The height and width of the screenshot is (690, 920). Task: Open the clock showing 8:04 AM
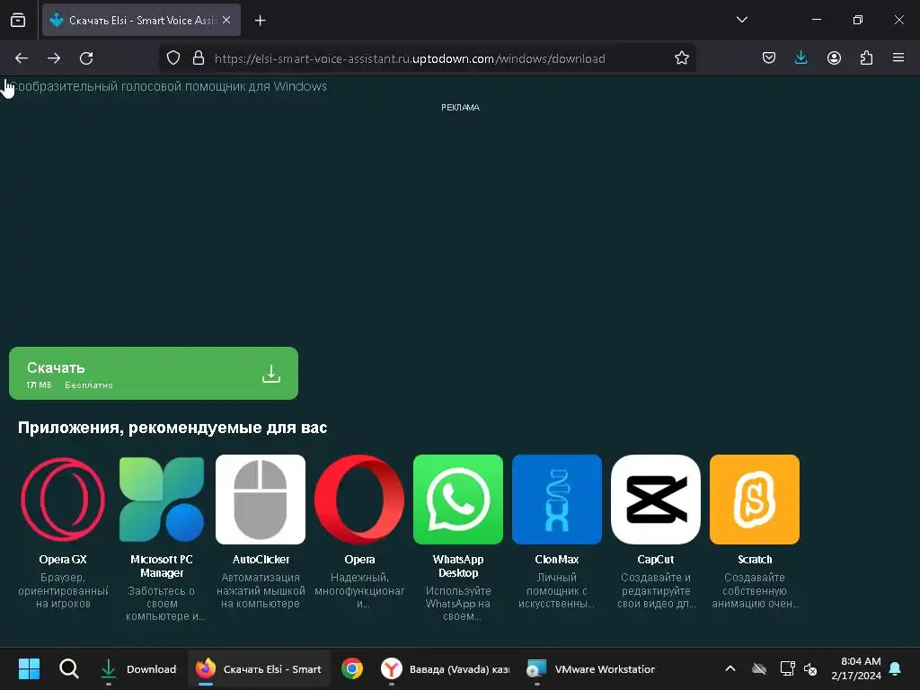856,668
